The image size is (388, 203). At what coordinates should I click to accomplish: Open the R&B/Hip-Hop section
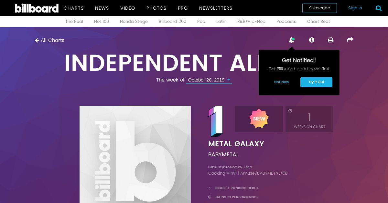(x=251, y=21)
